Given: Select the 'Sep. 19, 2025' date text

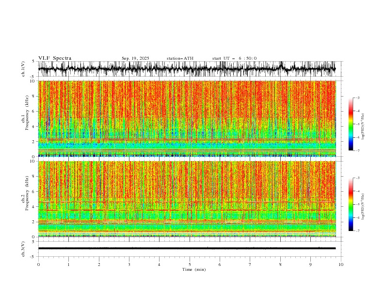Looking at the screenshot, I should pyautogui.click(x=135, y=58).
